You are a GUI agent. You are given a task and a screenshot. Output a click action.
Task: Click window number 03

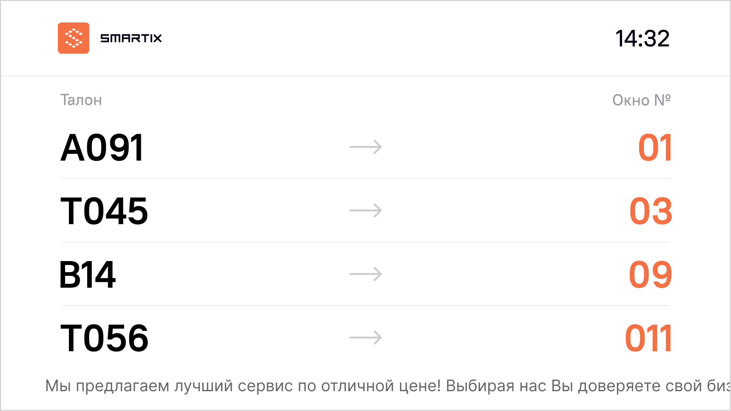coord(651,211)
